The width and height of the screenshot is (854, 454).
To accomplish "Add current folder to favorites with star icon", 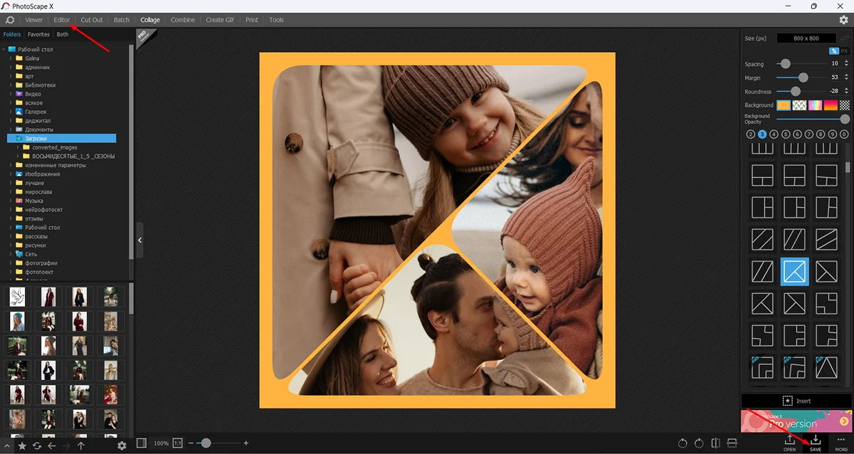I will [x=22, y=445].
